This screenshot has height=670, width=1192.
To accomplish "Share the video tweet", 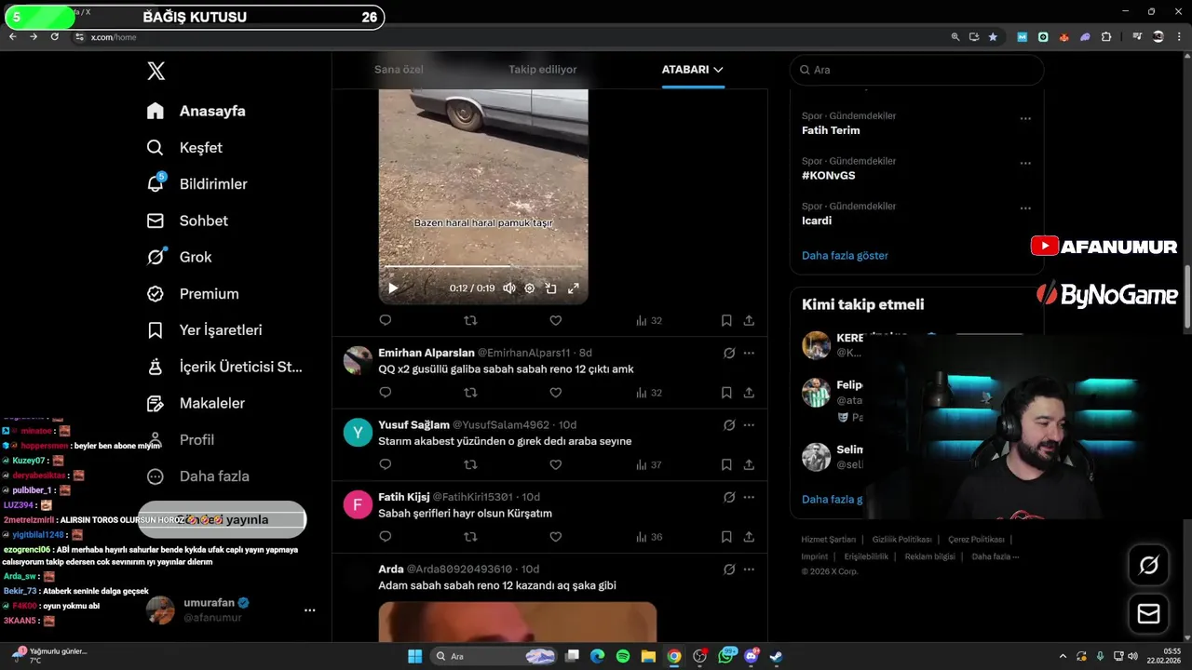I will [x=749, y=320].
